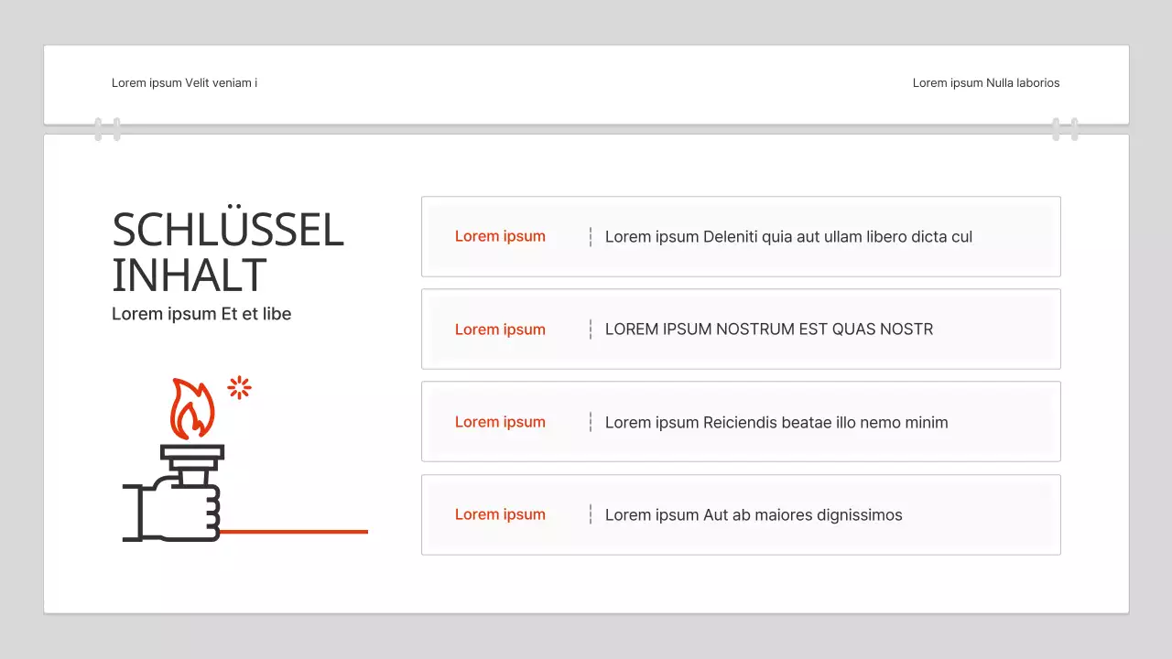Click orange 'Lorem ipsum' label in fourth row
The height and width of the screenshot is (659, 1172).
(500, 514)
